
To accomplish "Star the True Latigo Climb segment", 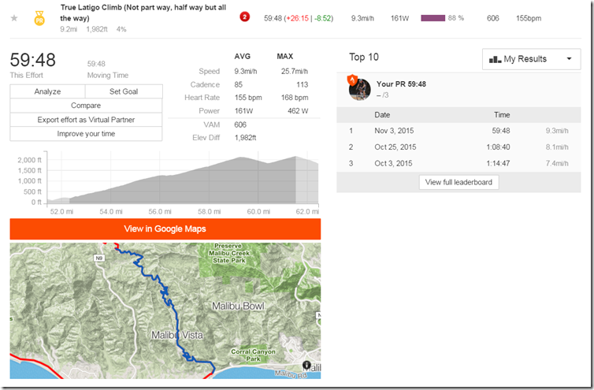I will 14,17.
